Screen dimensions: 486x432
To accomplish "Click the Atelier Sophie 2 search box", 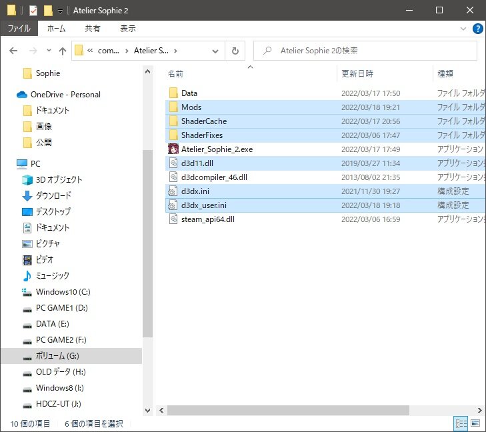I will pyautogui.click(x=365, y=51).
